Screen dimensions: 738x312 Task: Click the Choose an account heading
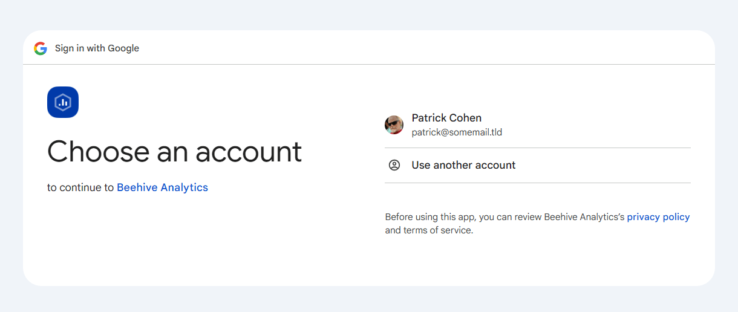click(174, 151)
